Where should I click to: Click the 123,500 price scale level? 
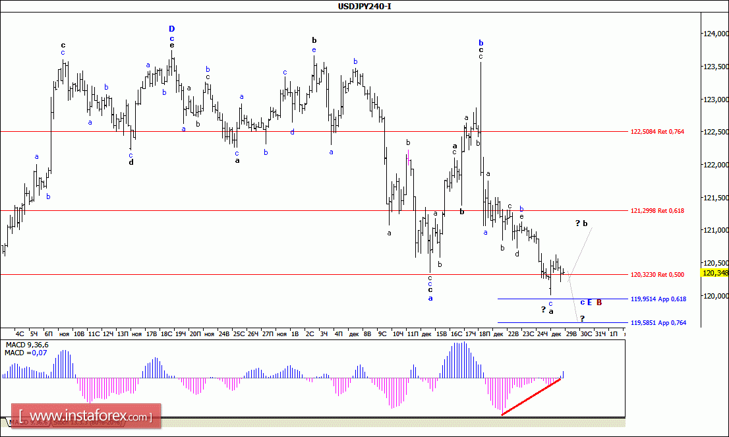click(x=716, y=67)
